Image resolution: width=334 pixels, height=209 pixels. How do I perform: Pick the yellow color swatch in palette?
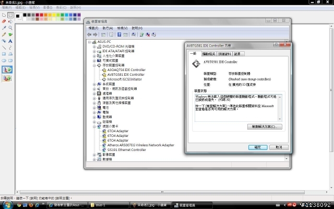point(54,15)
